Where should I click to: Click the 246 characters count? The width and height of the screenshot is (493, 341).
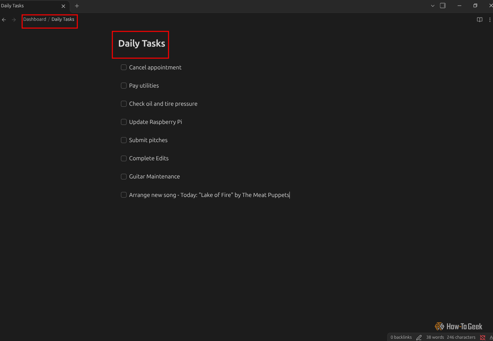(x=461, y=337)
